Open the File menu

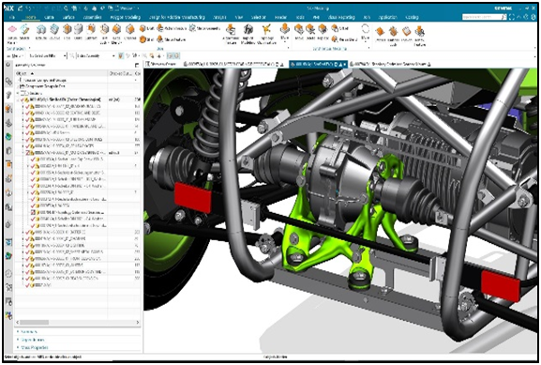pyautogui.click(x=12, y=17)
